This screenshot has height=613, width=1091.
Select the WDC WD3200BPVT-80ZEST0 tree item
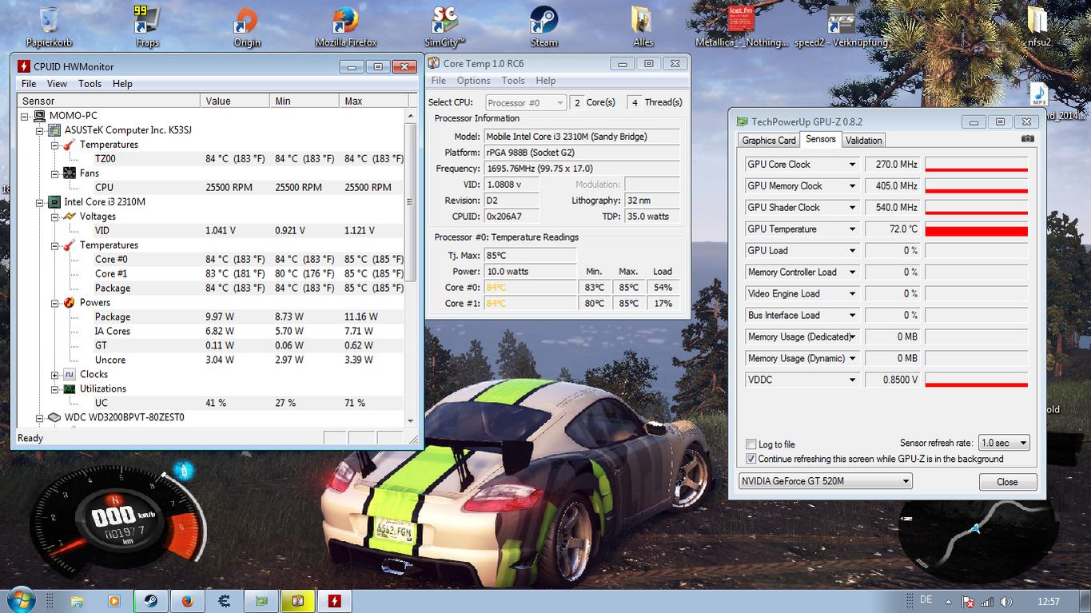pos(125,417)
